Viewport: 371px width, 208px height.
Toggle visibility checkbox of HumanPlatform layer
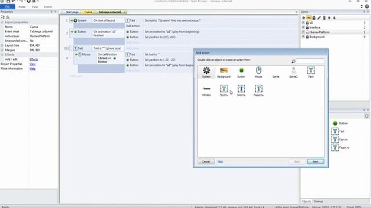click(x=303, y=32)
